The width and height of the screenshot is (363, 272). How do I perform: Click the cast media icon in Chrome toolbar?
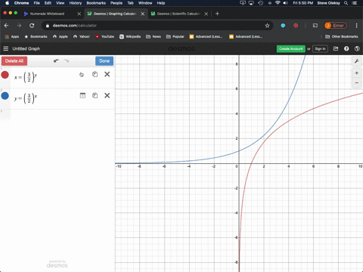tap(315, 26)
